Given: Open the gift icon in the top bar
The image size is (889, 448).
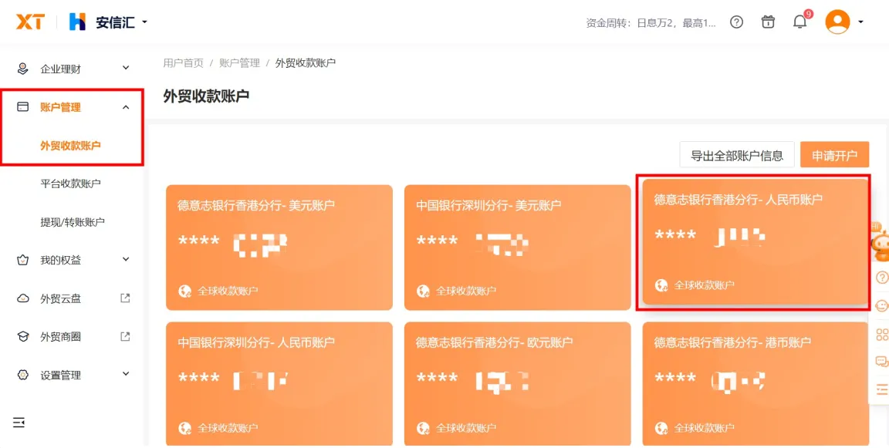Looking at the screenshot, I should point(768,22).
